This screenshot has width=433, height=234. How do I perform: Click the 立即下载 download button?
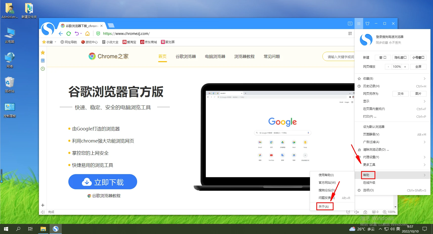[x=103, y=182]
